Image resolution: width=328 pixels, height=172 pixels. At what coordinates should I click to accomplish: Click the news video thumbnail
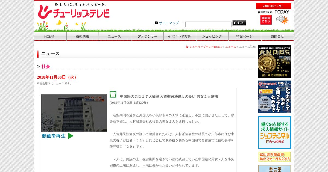(74, 113)
